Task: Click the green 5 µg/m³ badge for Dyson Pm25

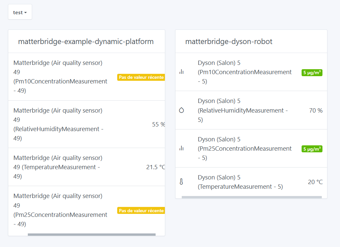Action: click(x=312, y=149)
